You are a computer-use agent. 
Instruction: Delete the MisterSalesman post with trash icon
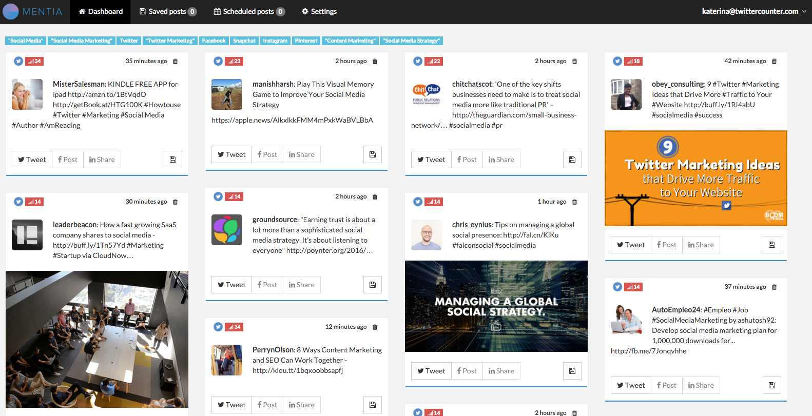[x=175, y=61]
